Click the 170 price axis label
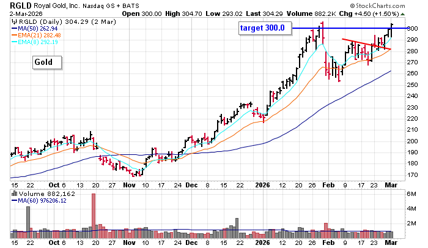 [413, 175]
